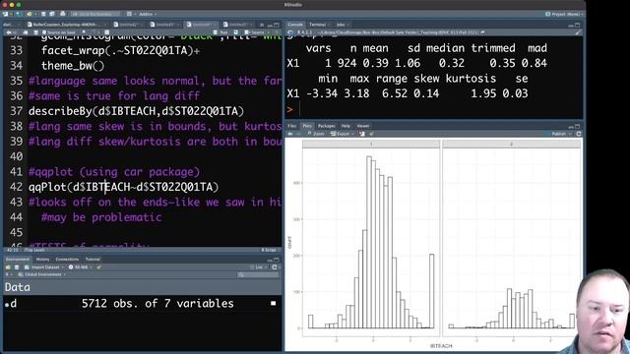Image resolution: width=630 pixels, height=354 pixels.
Task: Click the memory usage indicator dropdown
Action: coord(80,267)
